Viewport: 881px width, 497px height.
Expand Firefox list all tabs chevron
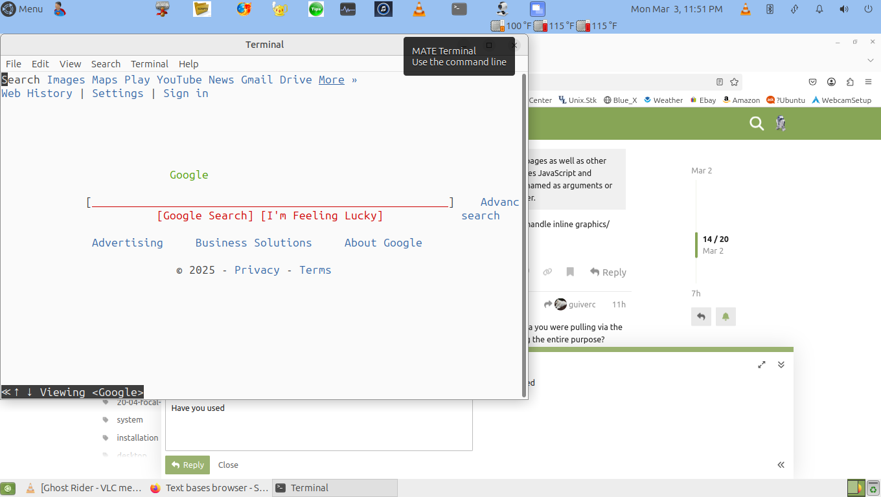pos(871,60)
